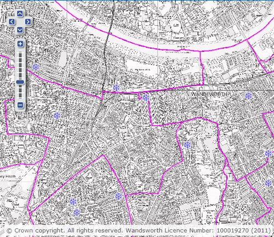Click zoom slider track above the handle
This screenshot has height=237, width=274.
click(x=20, y=65)
